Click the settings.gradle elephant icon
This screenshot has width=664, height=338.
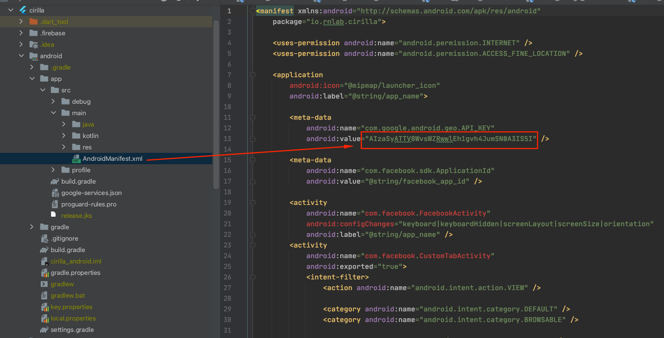(x=44, y=330)
